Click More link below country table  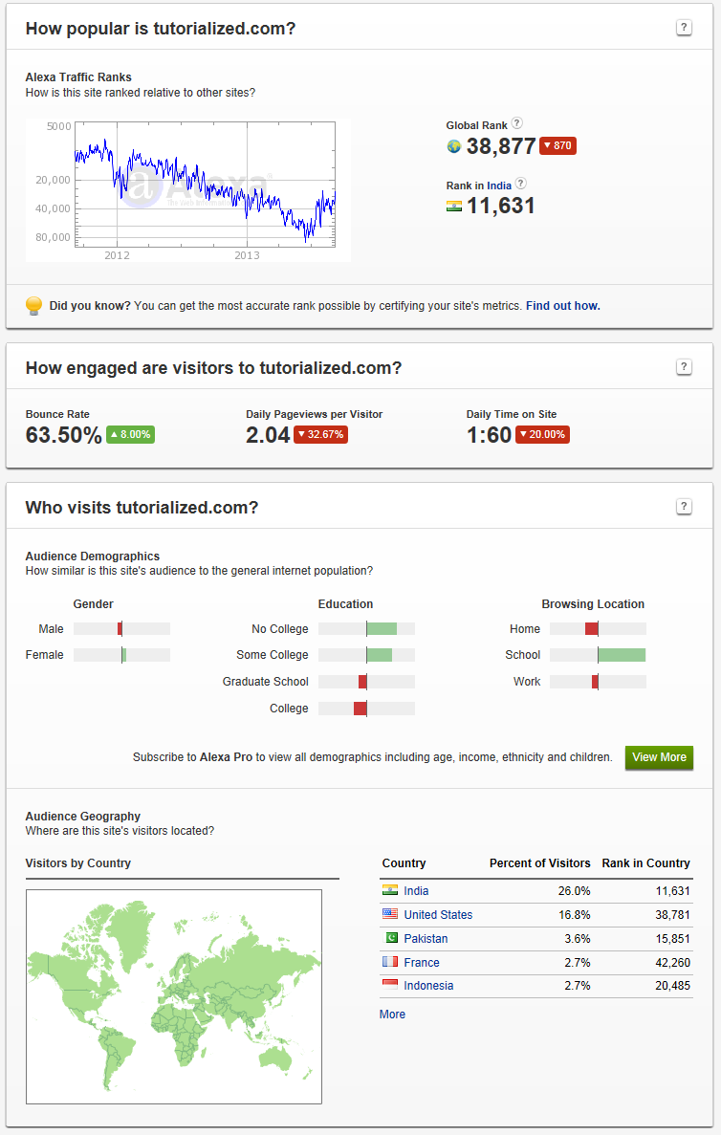click(x=392, y=1015)
